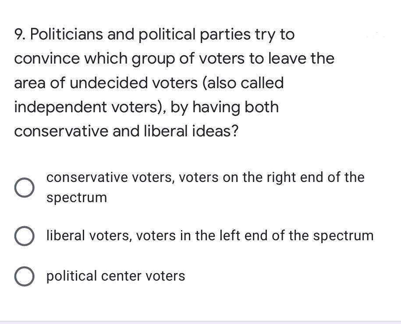The width and height of the screenshot is (401, 324).
Task: Click the 'by having both' phrase
Action: (224, 107)
